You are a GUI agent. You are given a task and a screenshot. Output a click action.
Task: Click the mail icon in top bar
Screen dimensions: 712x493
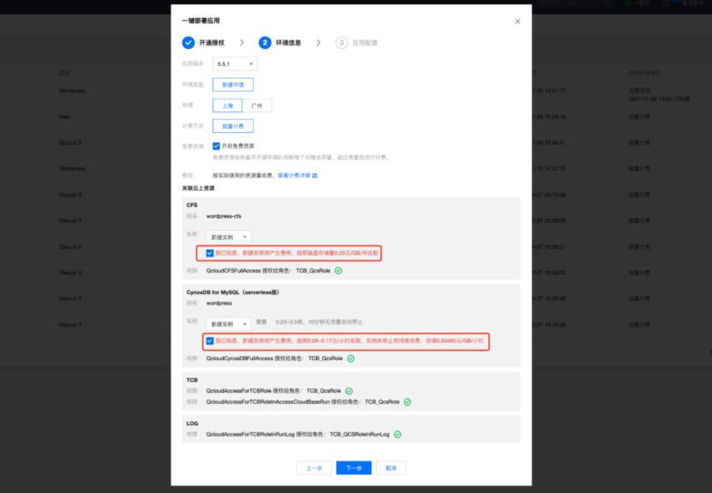[x=666, y=3]
